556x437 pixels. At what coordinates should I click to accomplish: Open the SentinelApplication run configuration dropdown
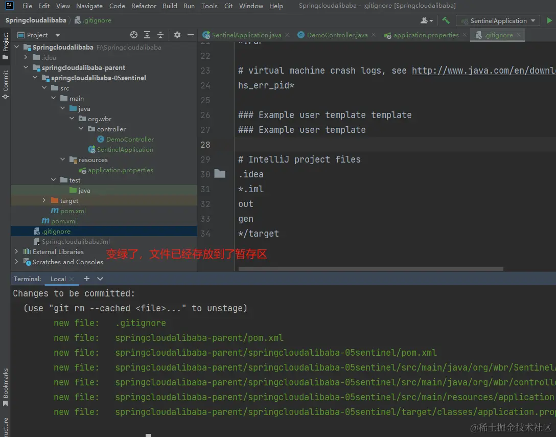coord(498,20)
